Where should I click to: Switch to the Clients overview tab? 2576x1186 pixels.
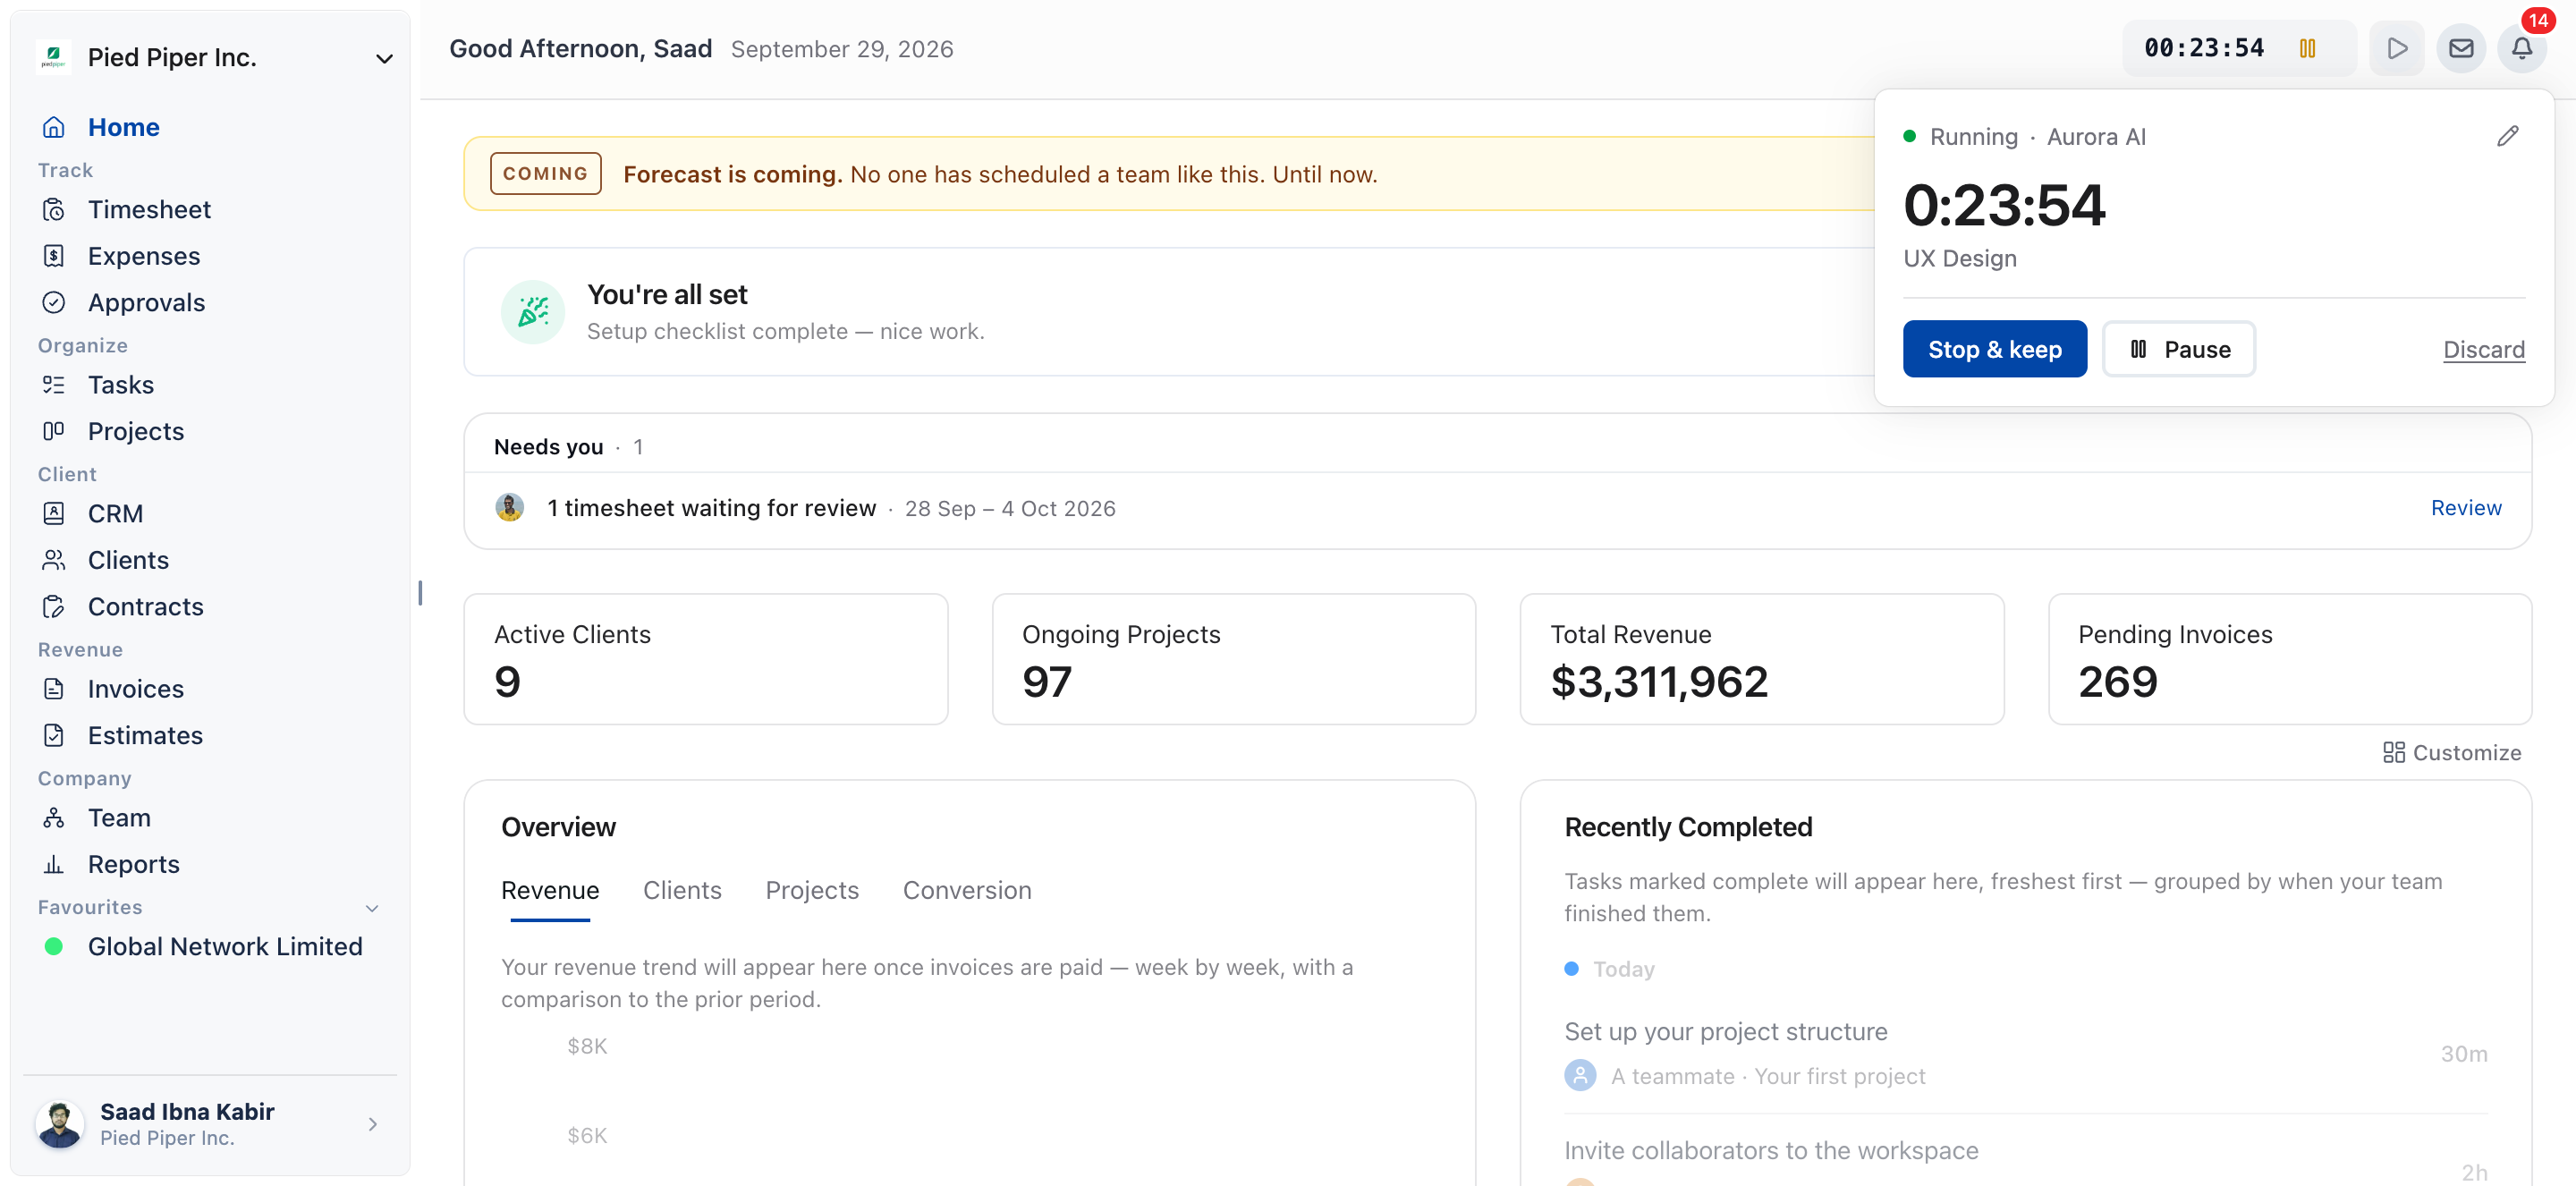682,890
